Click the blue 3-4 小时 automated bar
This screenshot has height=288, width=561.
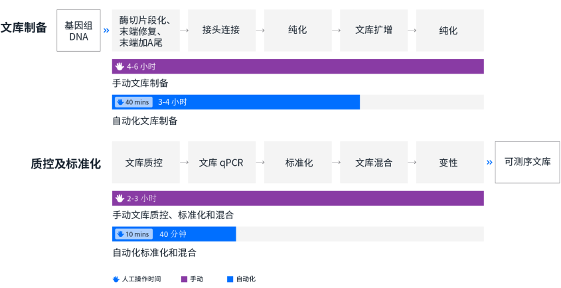click(266, 102)
